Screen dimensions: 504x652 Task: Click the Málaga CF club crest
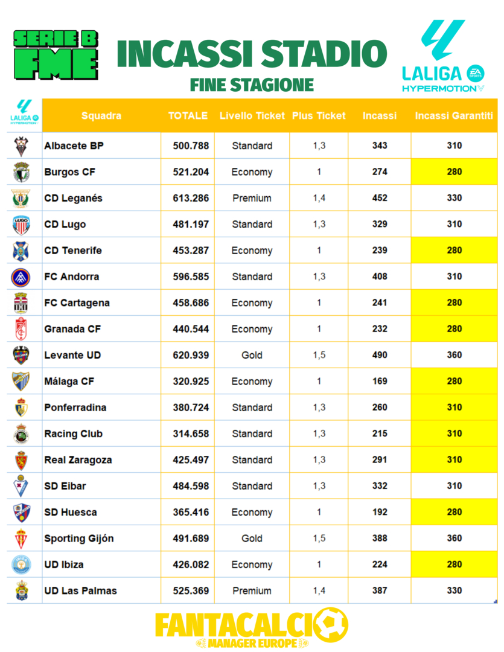tap(21, 382)
